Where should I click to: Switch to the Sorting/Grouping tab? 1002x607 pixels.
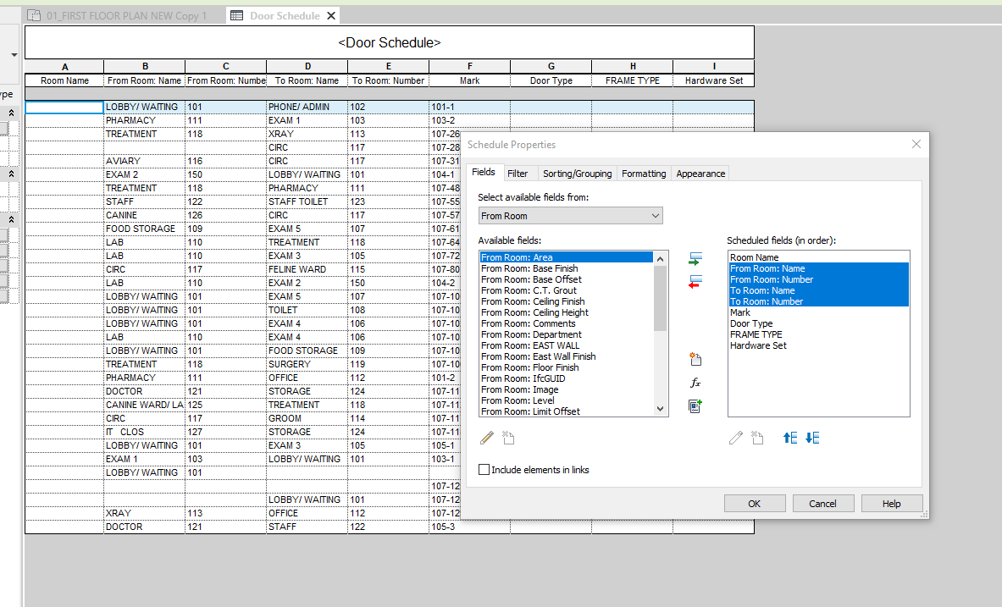tap(577, 174)
